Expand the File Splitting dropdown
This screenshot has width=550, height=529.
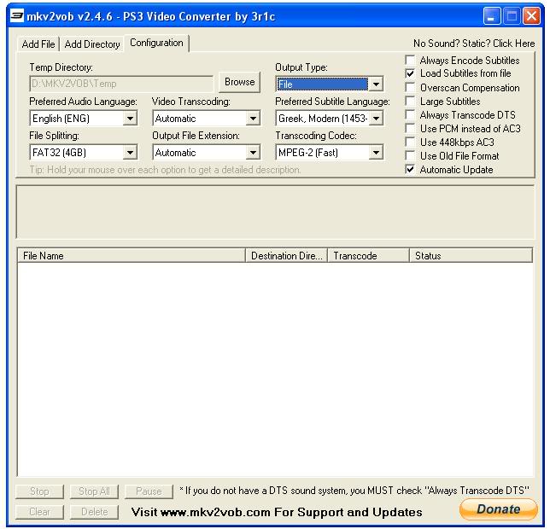pyautogui.click(x=83, y=153)
